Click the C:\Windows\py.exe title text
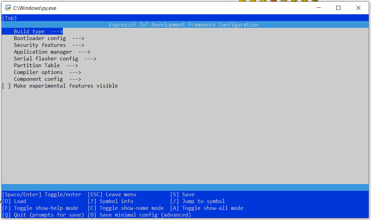The image size is (371, 220). coord(35,8)
